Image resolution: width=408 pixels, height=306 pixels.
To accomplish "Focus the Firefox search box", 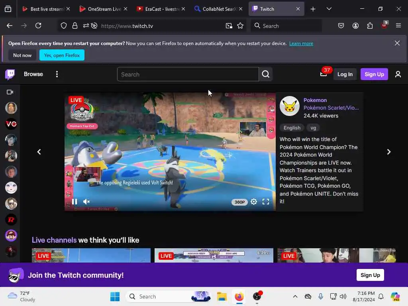I will pos(286,26).
